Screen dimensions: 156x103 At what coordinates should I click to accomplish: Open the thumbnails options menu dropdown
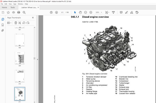9,23
